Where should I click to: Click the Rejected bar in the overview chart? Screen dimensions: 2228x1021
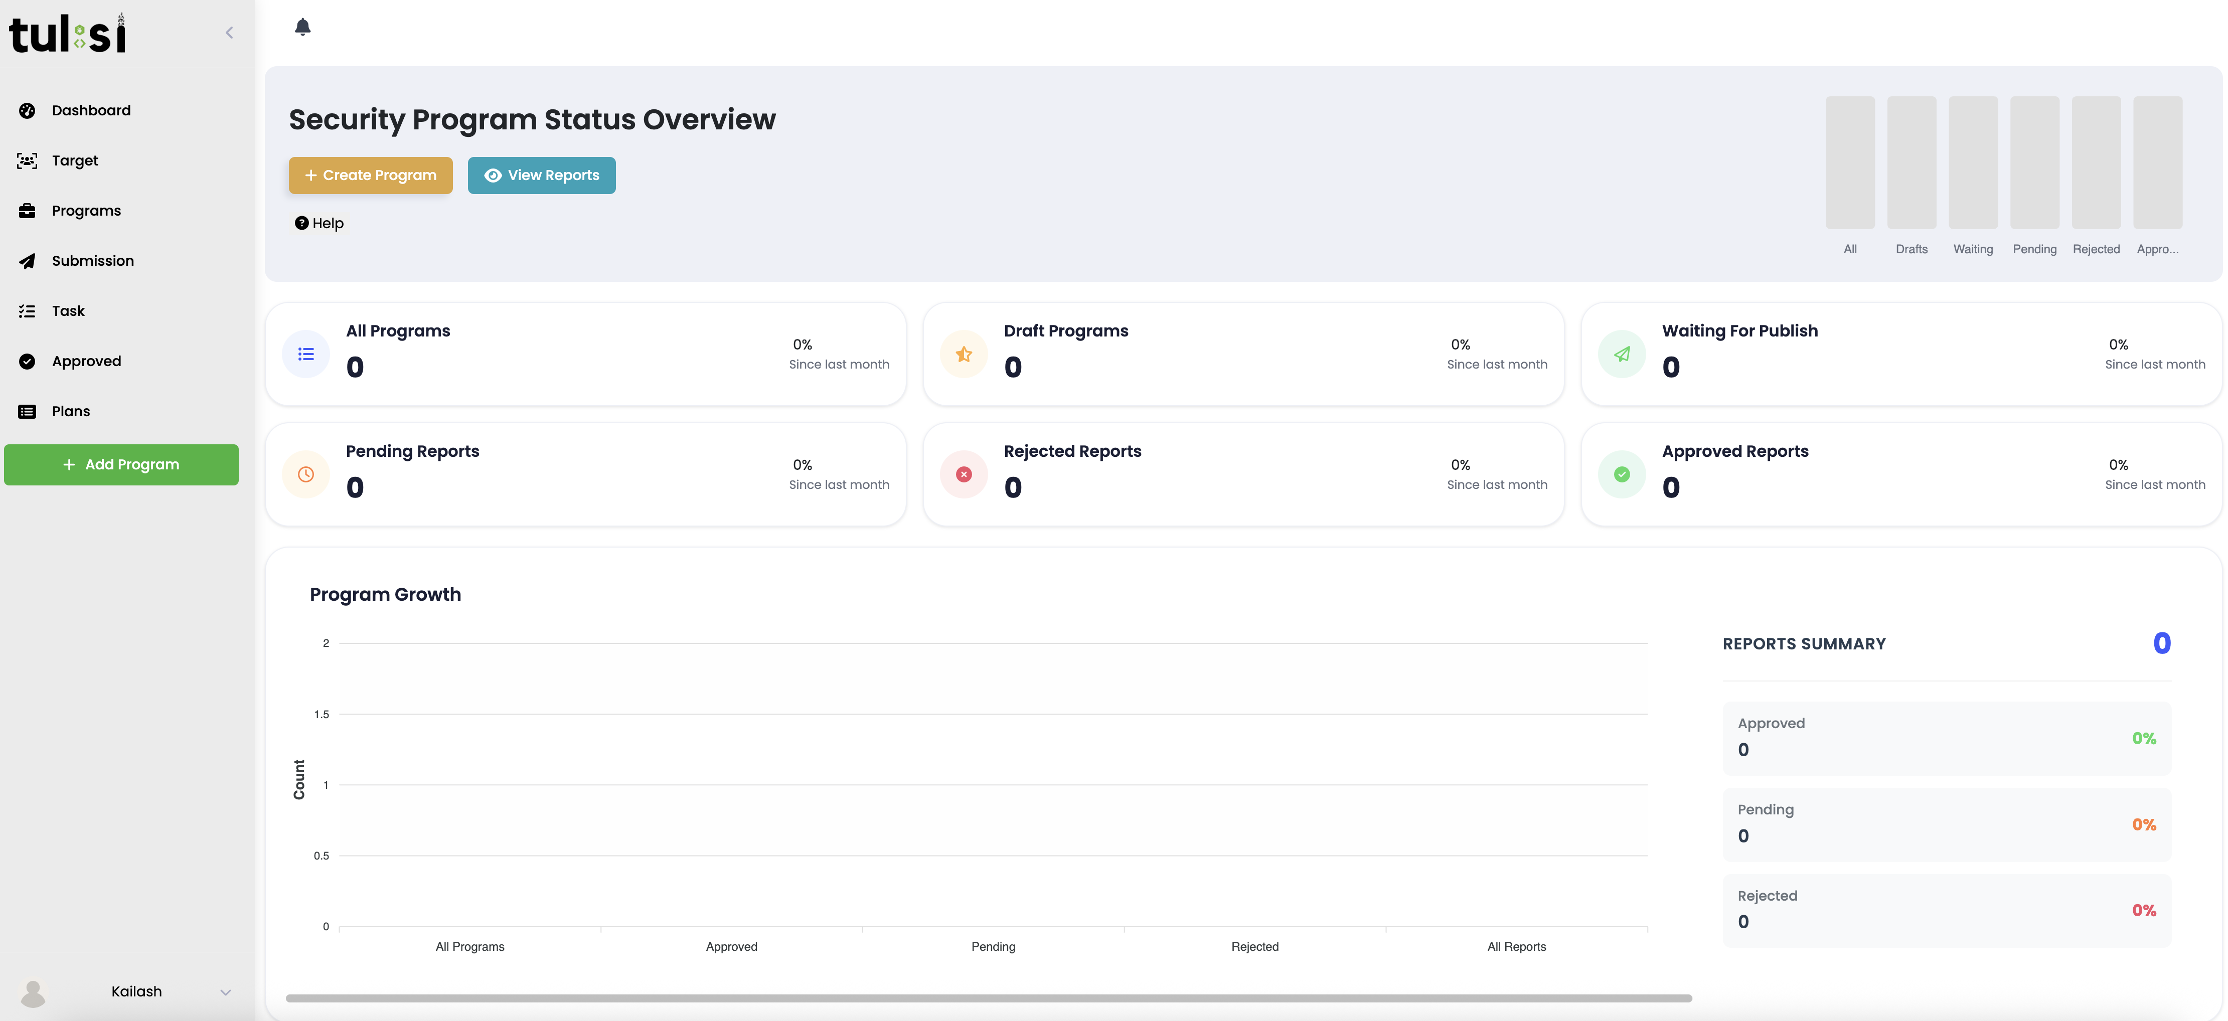click(x=2096, y=162)
